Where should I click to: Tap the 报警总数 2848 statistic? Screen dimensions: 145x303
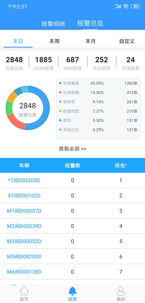click(x=14, y=63)
